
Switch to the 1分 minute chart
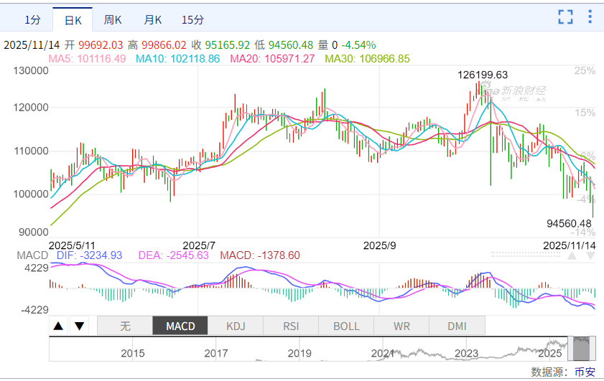[32, 19]
